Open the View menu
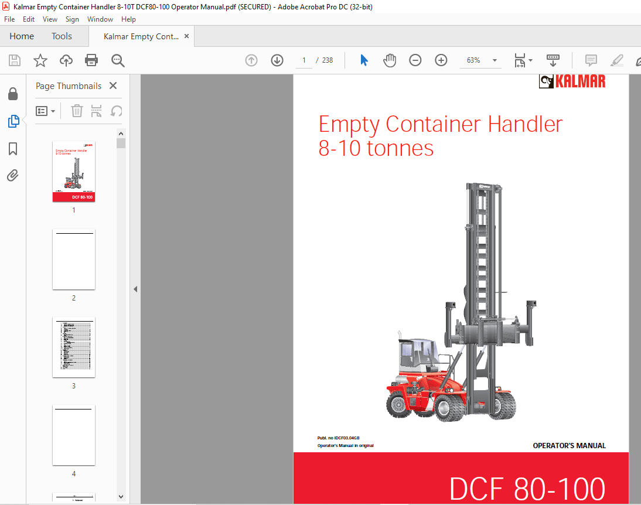Screen dimensions: 641x505 click(x=50, y=19)
